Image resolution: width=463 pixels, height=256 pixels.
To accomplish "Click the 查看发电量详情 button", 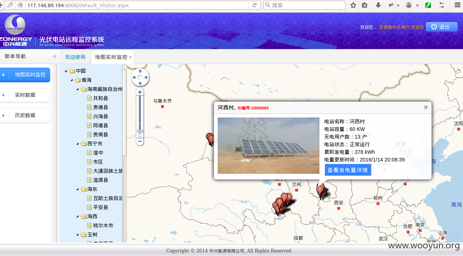I will (x=347, y=170).
